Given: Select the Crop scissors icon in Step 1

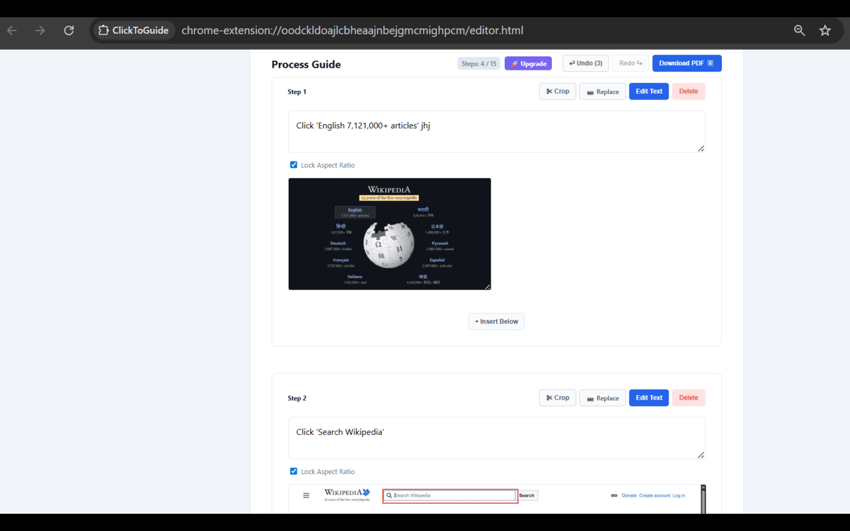Looking at the screenshot, I should [x=548, y=91].
